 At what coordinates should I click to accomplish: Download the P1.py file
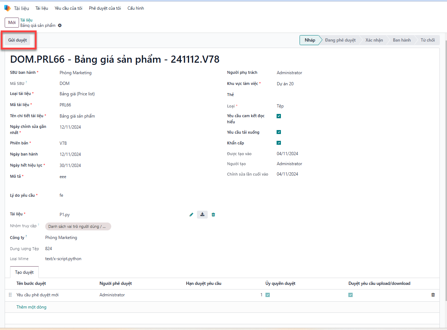pyautogui.click(x=202, y=215)
